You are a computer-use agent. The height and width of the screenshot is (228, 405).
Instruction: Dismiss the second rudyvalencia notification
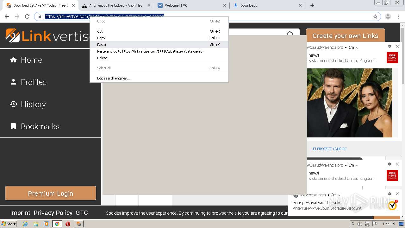tap(397, 164)
